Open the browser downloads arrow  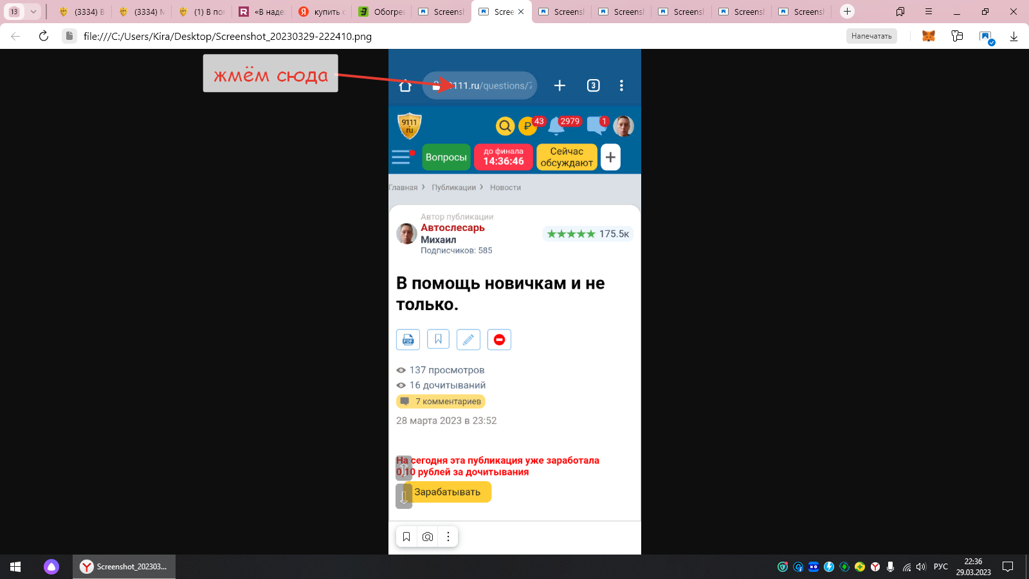(x=1014, y=36)
